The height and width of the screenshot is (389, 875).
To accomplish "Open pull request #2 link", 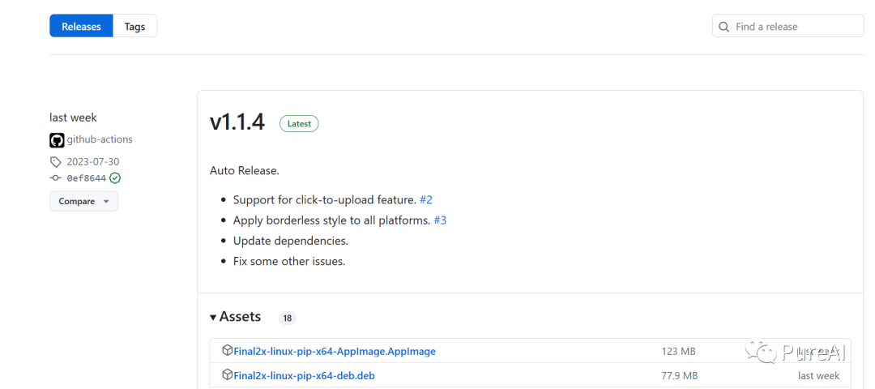I will 426,199.
